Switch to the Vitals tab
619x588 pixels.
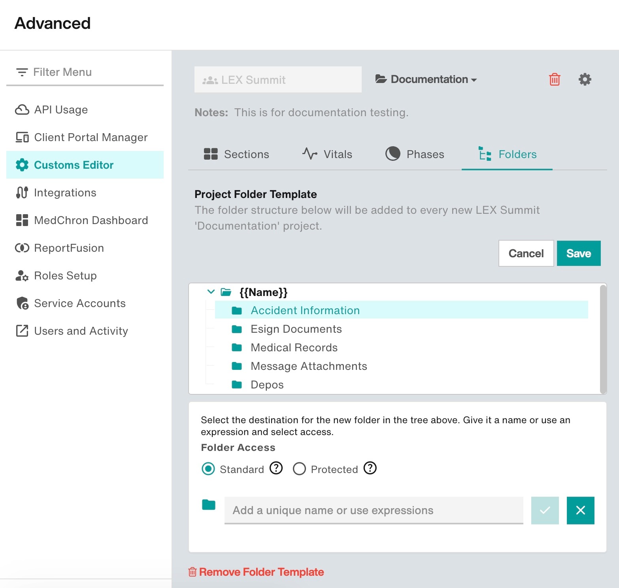click(x=327, y=154)
